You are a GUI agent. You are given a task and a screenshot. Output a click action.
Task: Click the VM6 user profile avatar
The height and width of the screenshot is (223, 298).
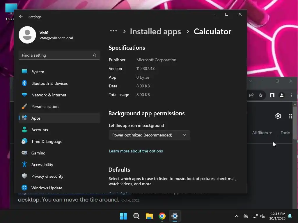[27, 35]
